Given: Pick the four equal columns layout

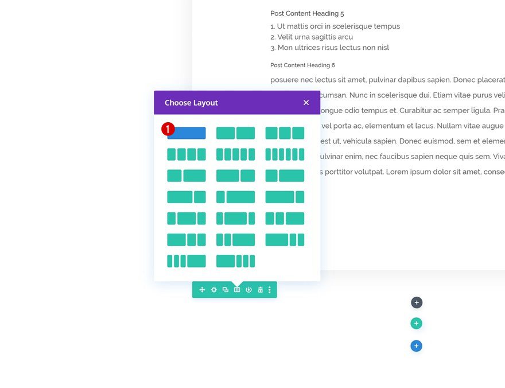Looking at the screenshot, I should point(187,154).
